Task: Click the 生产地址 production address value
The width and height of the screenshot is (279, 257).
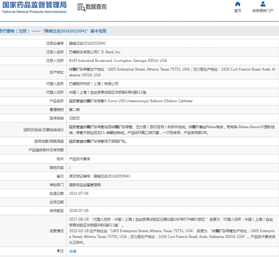Action: pos(172,72)
